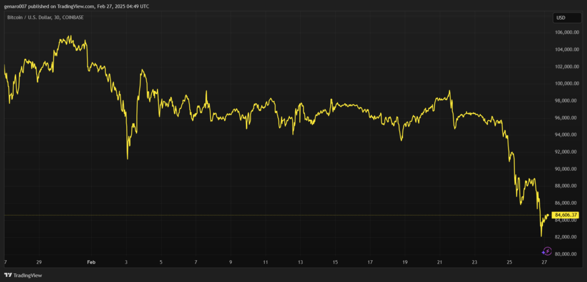Click the Feb label on the time axis

[x=91, y=262]
